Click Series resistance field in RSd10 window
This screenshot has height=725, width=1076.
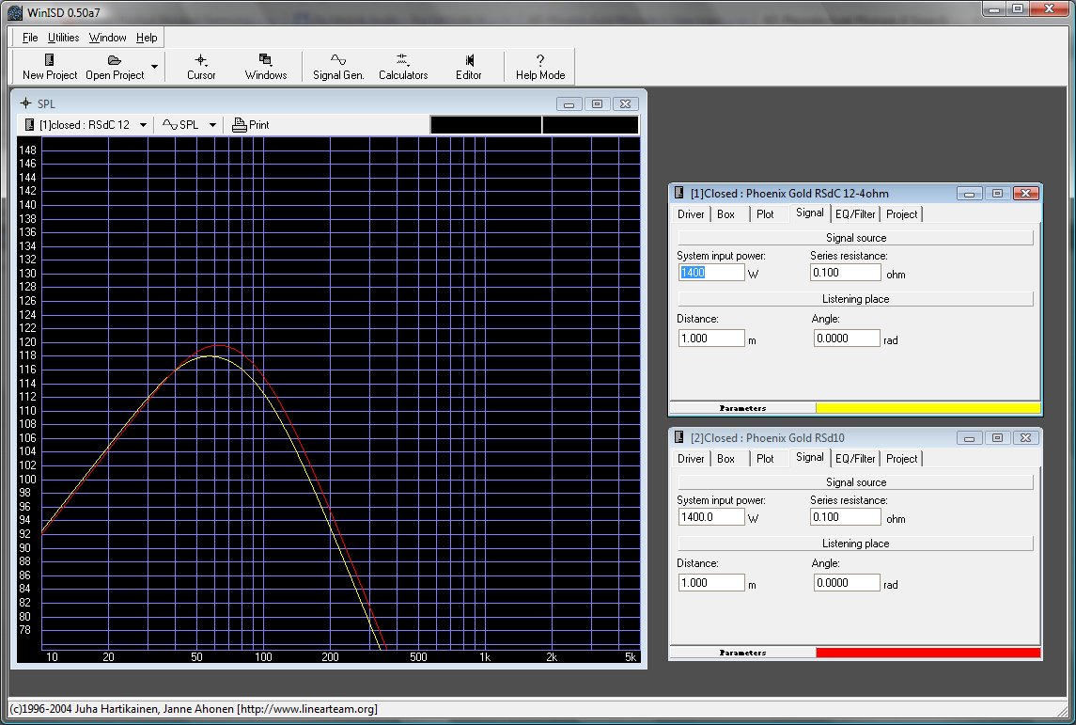(846, 517)
